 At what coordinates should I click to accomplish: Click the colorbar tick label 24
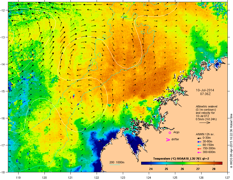[x=151, y=169]
